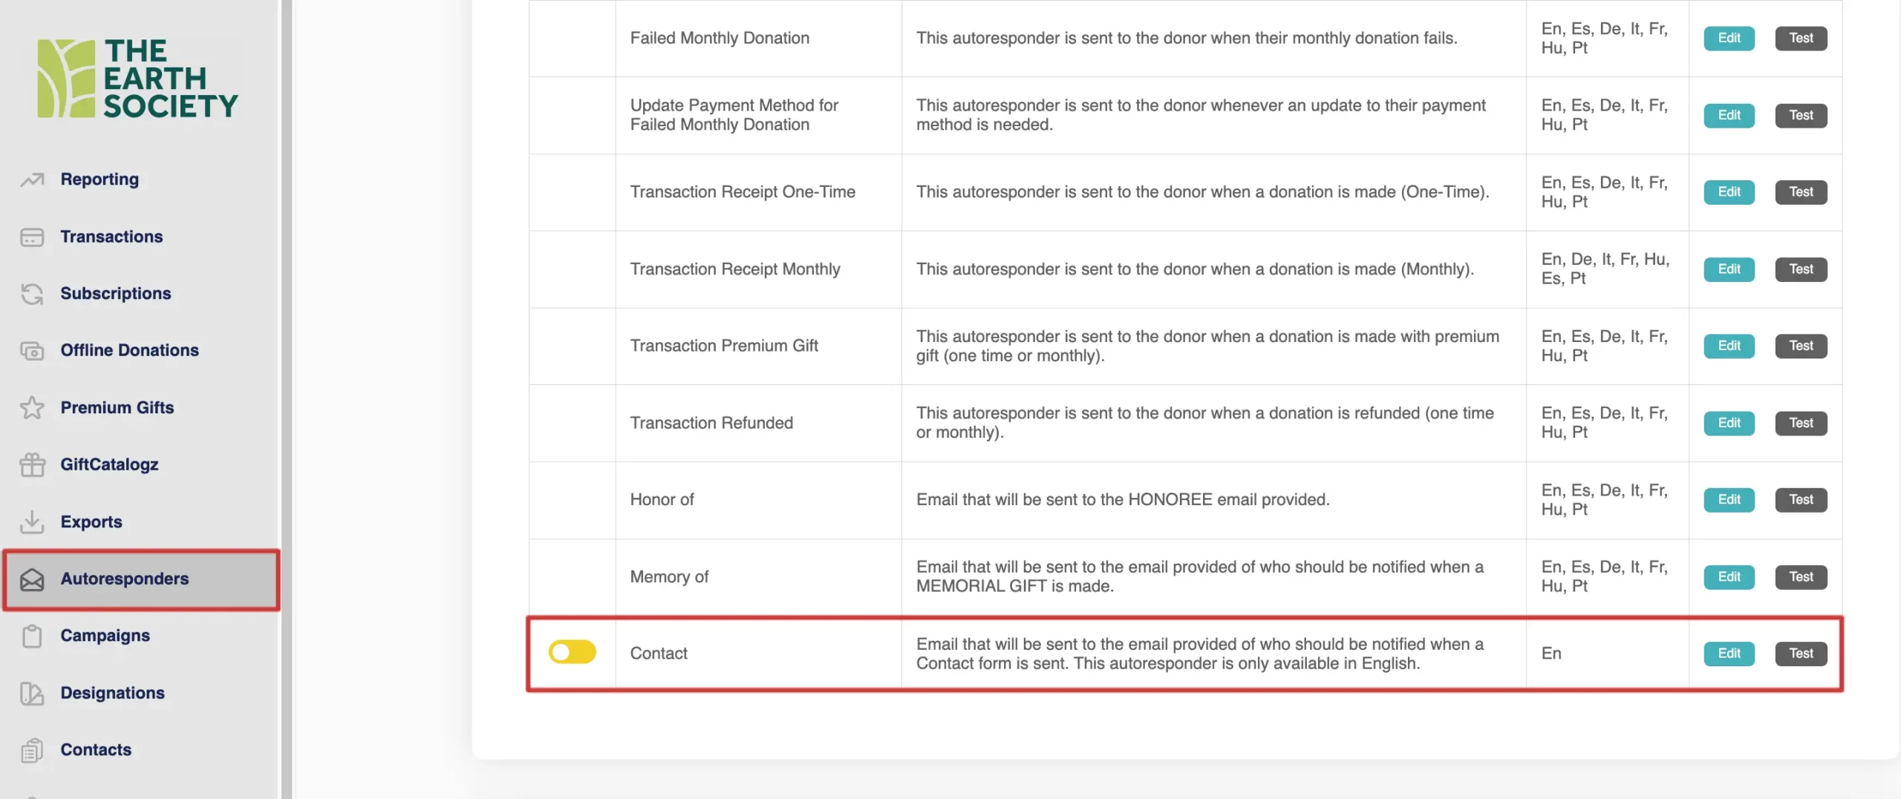Click the Designations icon in sidebar
Viewport: 1901px width, 799px height.
32,693
